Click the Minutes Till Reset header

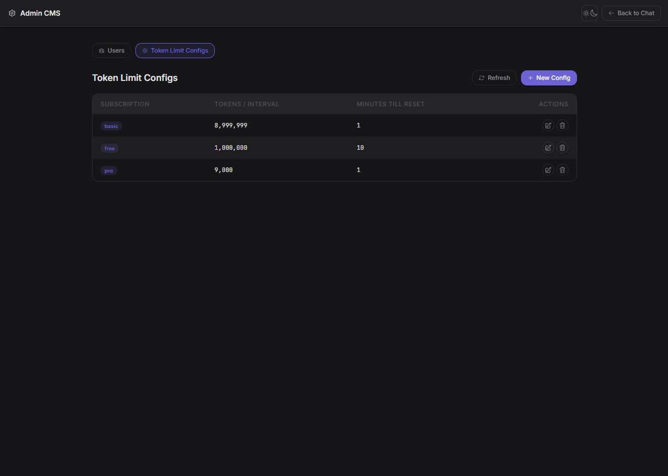pos(391,104)
